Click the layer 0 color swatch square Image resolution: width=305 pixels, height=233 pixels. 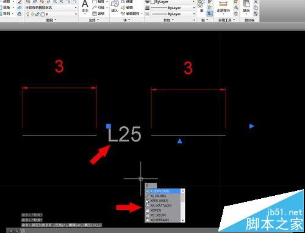(x=43, y=14)
